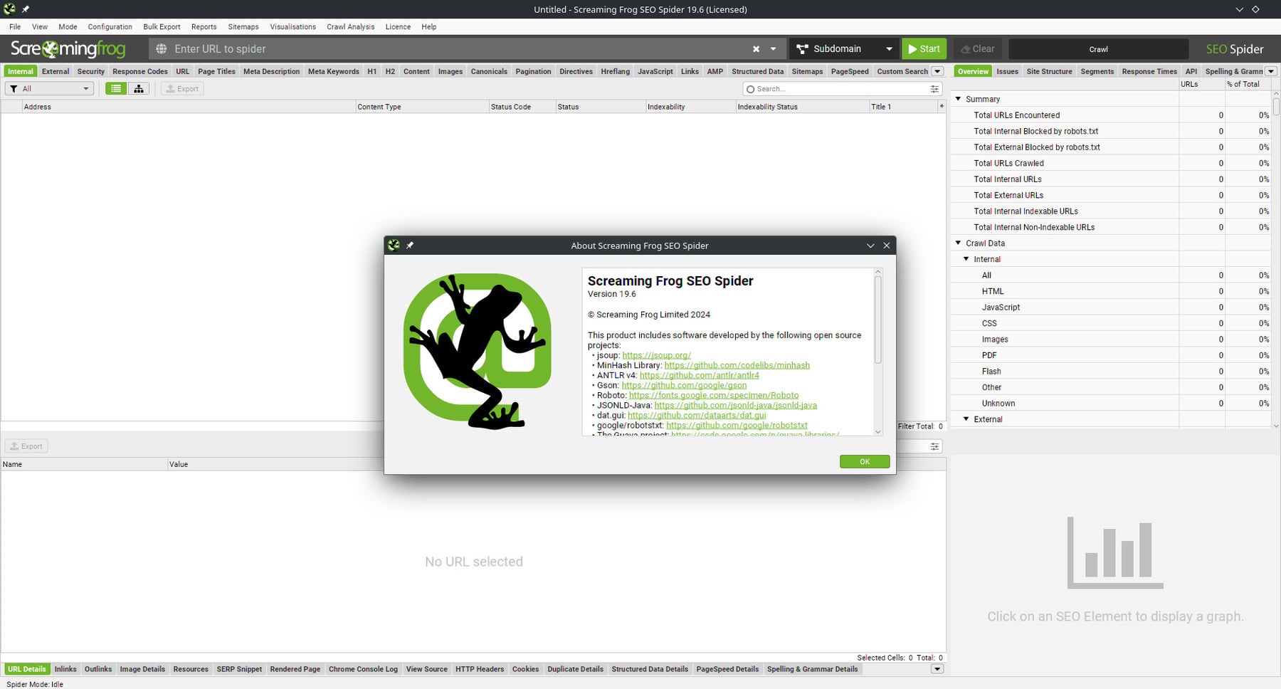Click OK in About dialog
1281x689 pixels.
click(x=865, y=462)
